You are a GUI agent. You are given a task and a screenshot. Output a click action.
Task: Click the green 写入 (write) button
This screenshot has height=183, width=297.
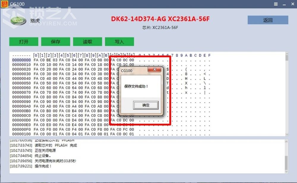pyautogui.click(x=119, y=41)
